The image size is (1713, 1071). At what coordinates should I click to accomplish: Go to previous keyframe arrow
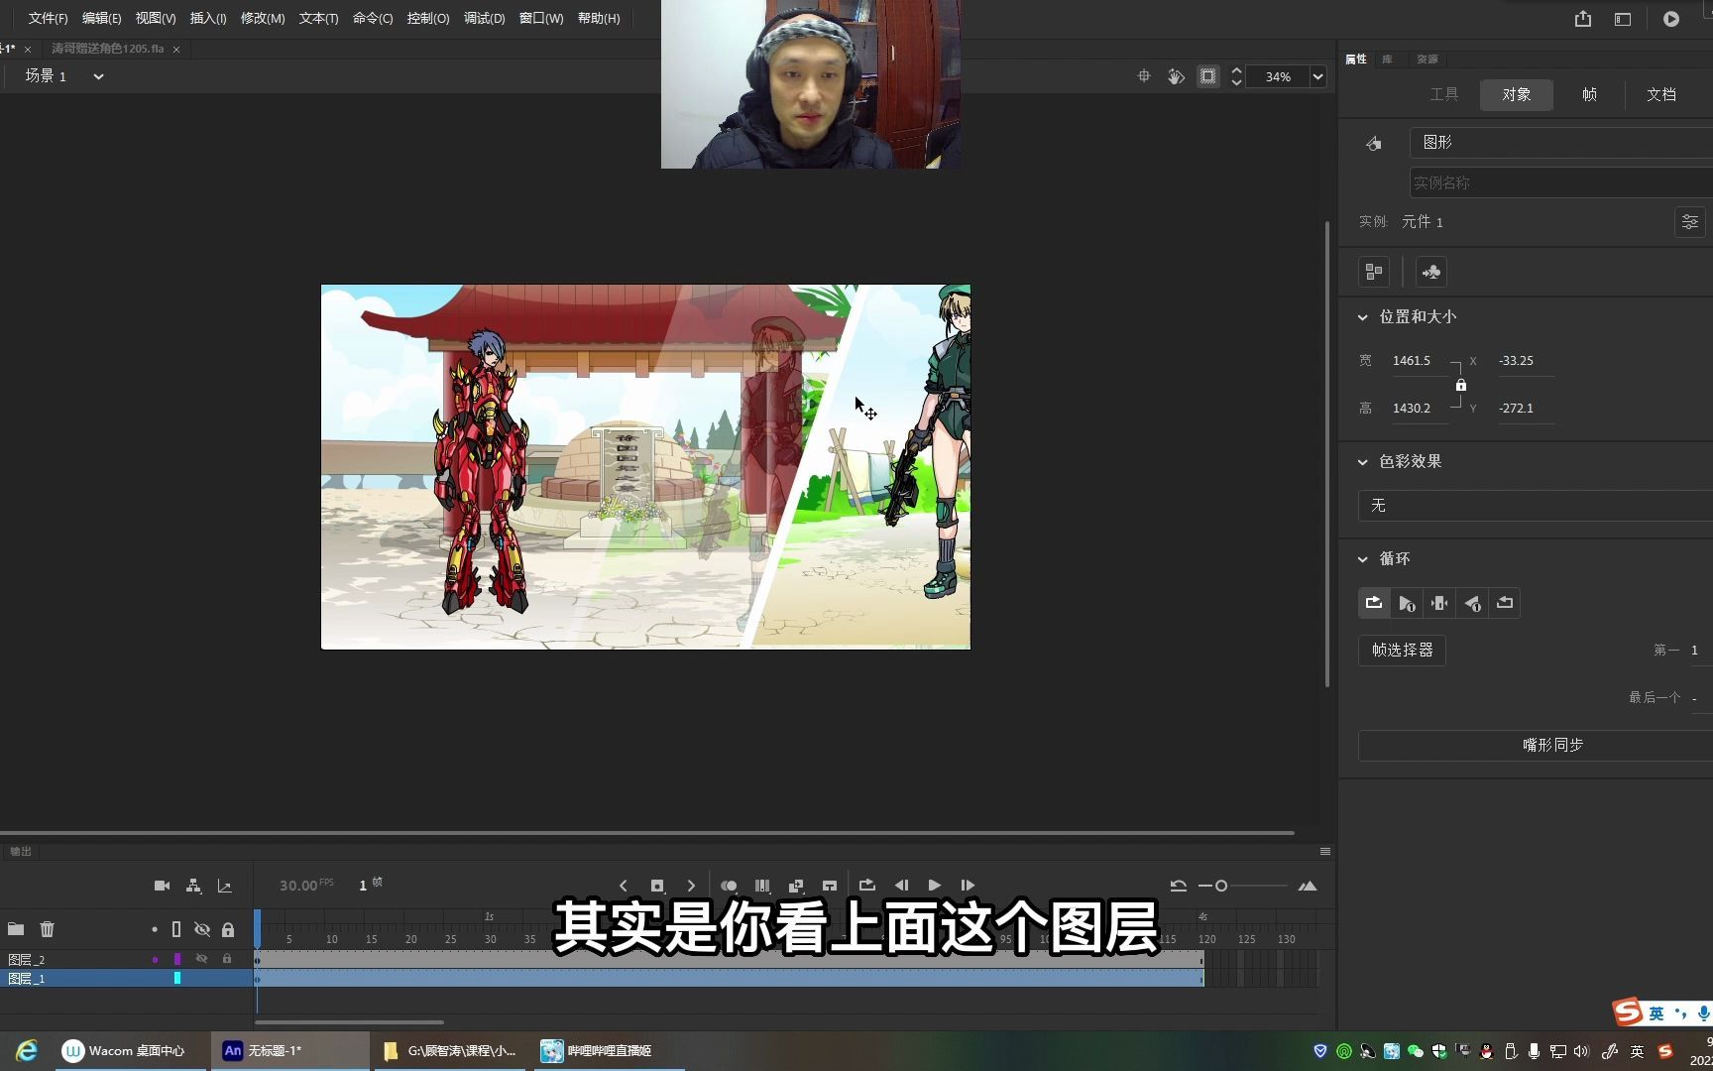click(x=623, y=886)
